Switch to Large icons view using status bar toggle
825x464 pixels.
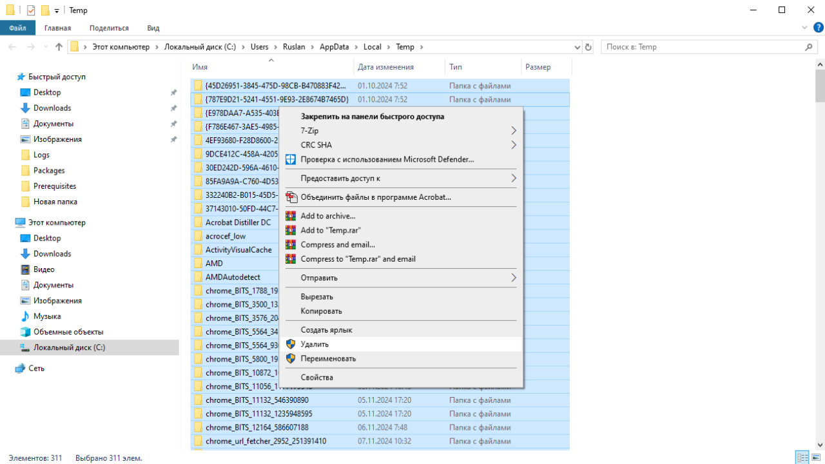pyautogui.click(x=816, y=458)
